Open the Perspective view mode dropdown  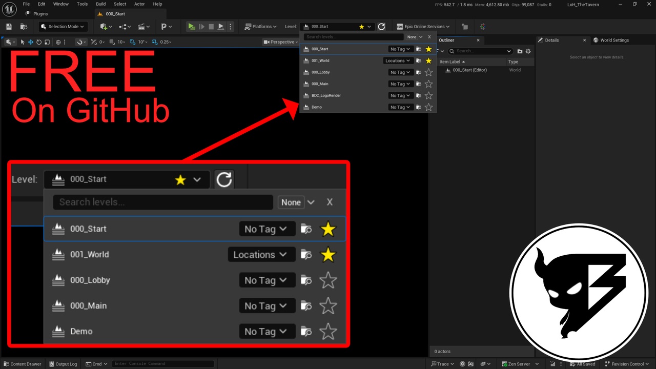[x=280, y=42]
